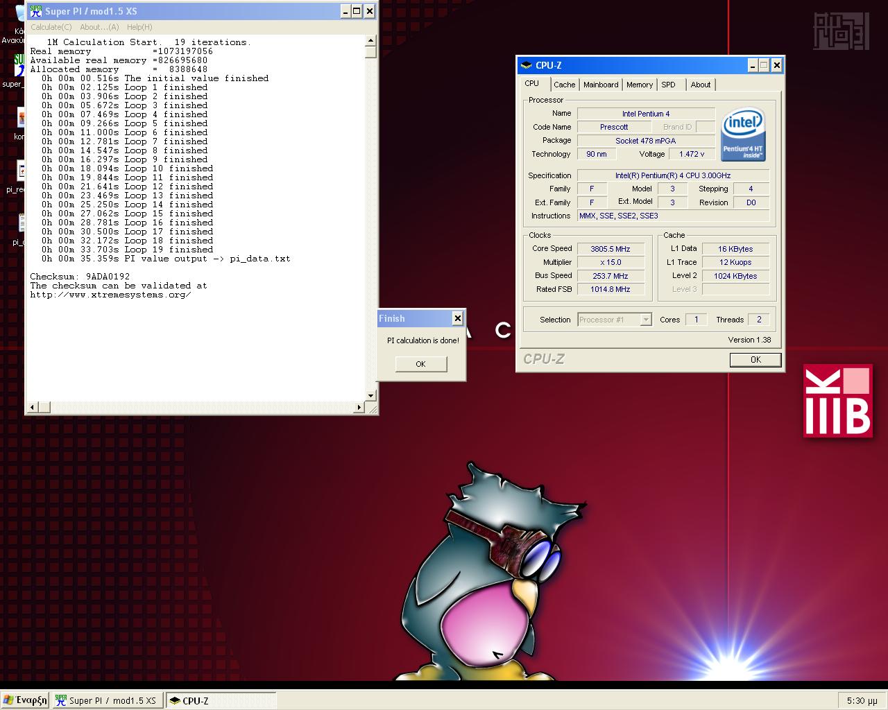Click the Stepping value 4
The width and height of the screenshot is (888, 710).
[x=751, y=189]
